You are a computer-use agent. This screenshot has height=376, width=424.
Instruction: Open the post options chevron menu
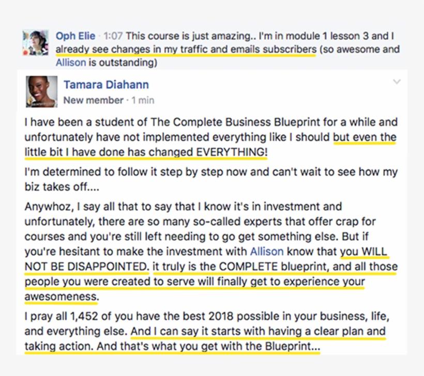(397, 82)
